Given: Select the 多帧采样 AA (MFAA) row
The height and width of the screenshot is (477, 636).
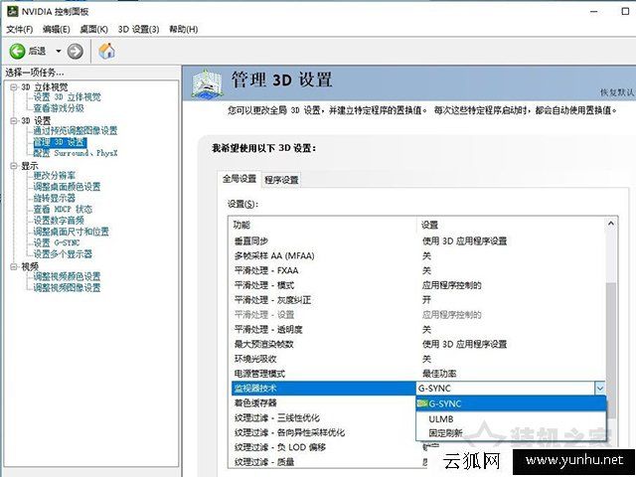Looking at the screenshot, I should coord(417,256).
